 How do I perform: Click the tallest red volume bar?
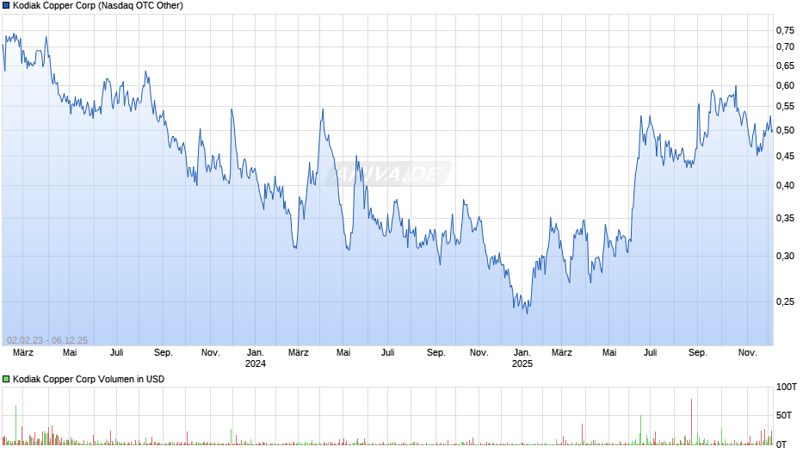coord(691,421)
